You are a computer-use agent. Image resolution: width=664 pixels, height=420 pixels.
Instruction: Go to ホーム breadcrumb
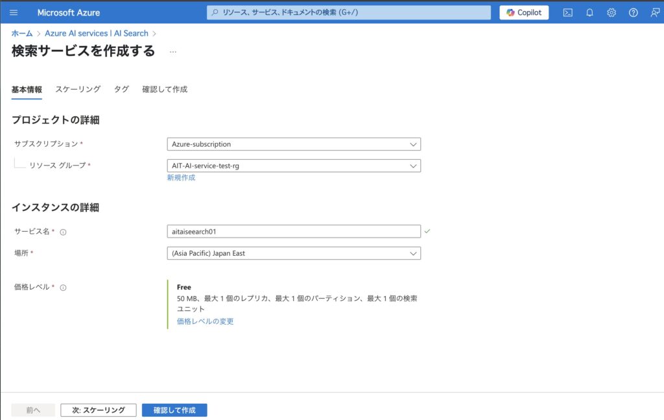(22, 33)
